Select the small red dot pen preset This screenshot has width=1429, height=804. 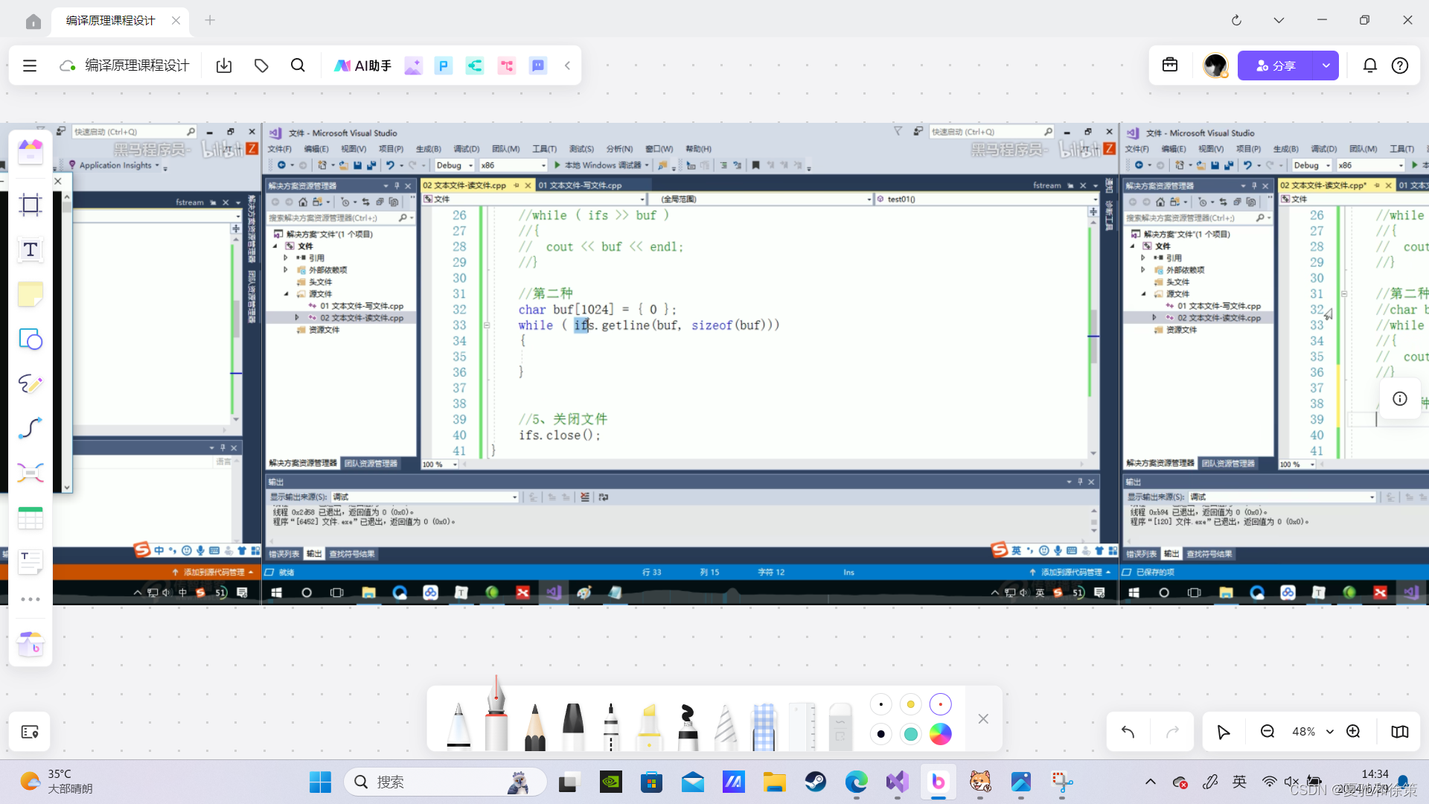pyautogui.click(x=940, y=704)
